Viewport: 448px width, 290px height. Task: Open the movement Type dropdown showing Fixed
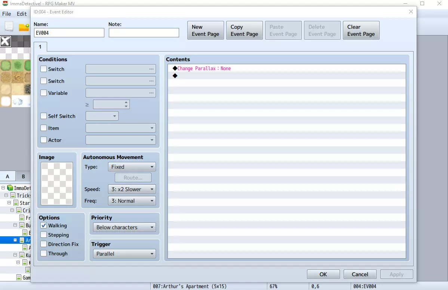132,167
